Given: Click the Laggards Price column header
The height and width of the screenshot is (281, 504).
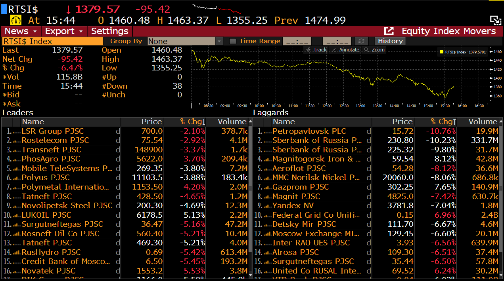Looking at the screenshot, I should [x=393, y=122].
